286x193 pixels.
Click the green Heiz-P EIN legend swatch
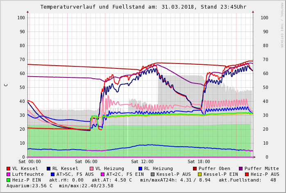(8, 180)
